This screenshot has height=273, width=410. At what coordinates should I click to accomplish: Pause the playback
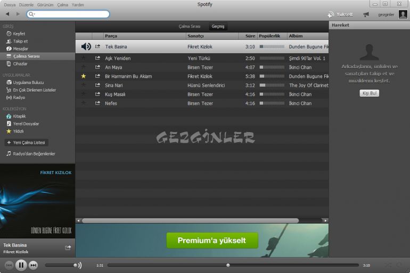[21, 266]
